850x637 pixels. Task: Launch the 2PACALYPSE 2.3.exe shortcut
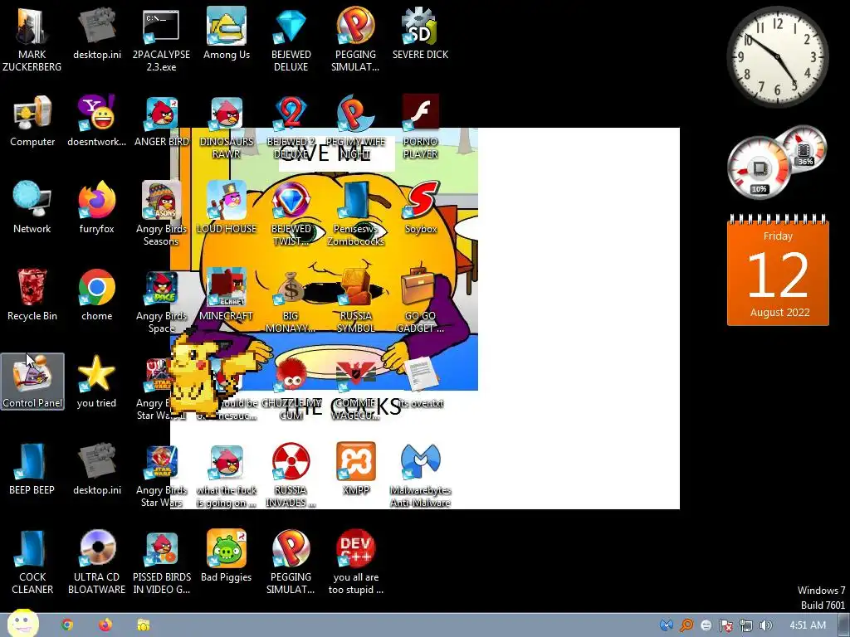[162, 39]
